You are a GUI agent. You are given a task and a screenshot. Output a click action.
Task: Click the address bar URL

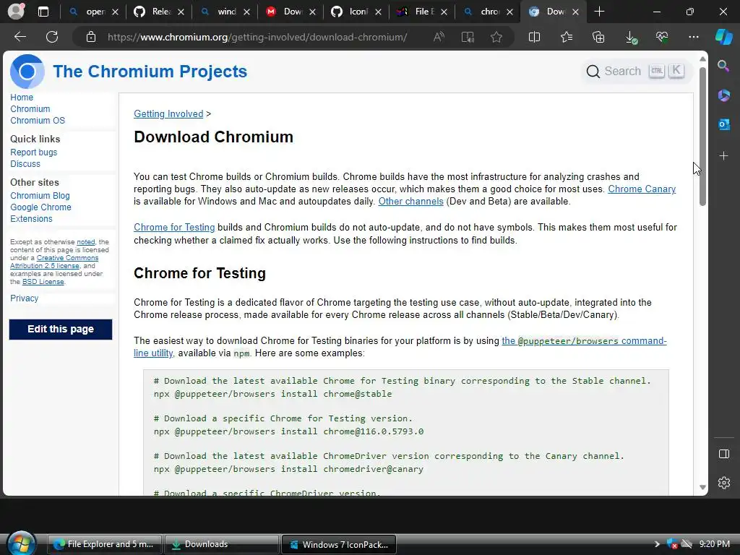point(257,37)
